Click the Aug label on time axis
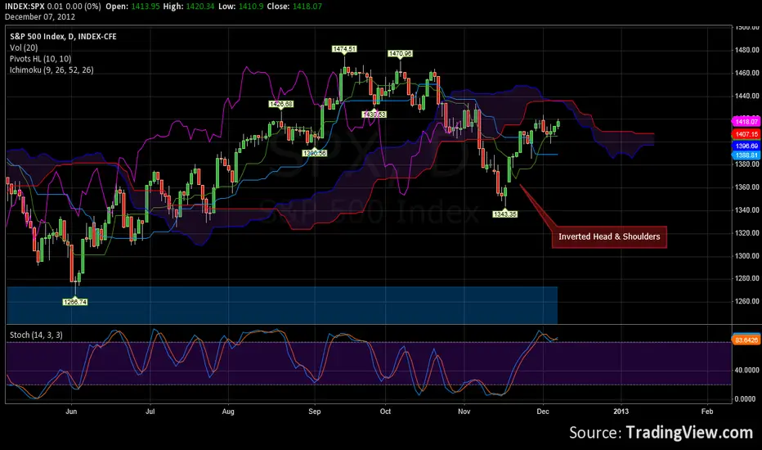Screen dimensions: 762x450 click(x=228, y=412)
